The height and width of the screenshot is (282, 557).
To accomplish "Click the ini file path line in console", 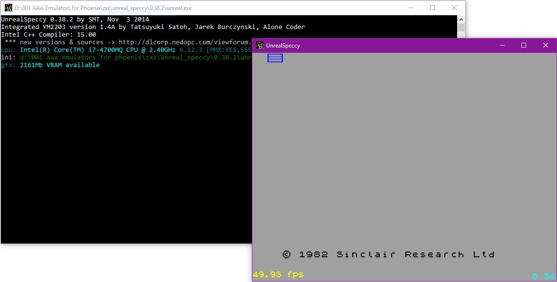I will (x=126, y=57).
